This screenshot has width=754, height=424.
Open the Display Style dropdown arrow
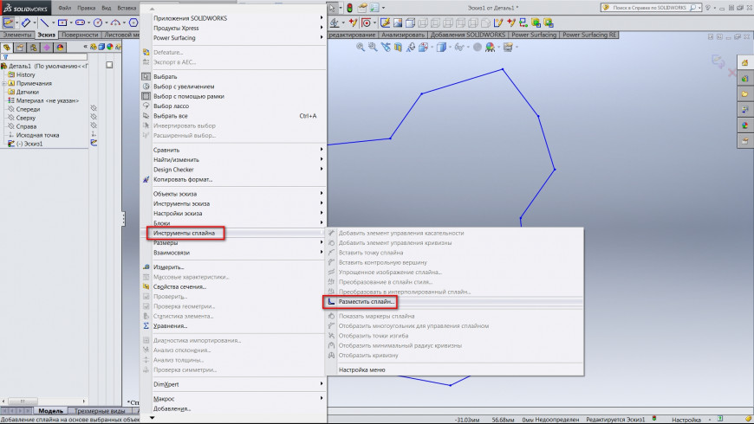click(x=450, y=47)
